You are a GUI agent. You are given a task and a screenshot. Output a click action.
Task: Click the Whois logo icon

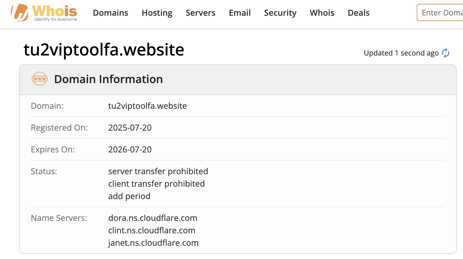(20, 13)
